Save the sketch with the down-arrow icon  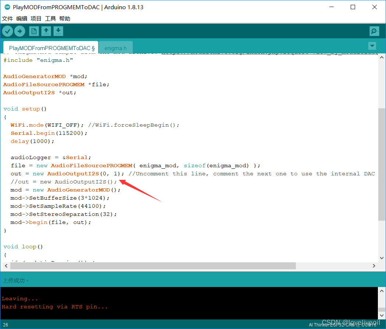tap(58, 31)
